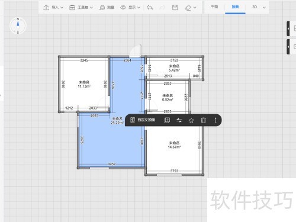Switch to the 3D view tab
The image size is (296, 222).
coord(255,7)
